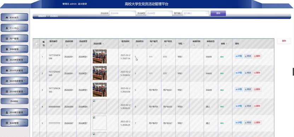The width and height of the screenshot is (294, 137).
Task: Open the 是否通过 dropdown
Action: pos(196,13)
